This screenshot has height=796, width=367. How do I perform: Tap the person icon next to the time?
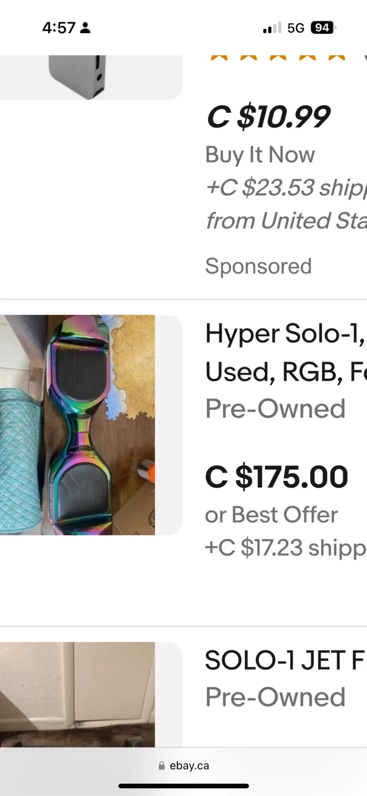[85, 28]
